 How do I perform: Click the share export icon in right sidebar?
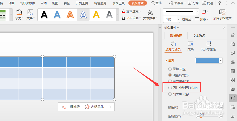coord(233,116)
